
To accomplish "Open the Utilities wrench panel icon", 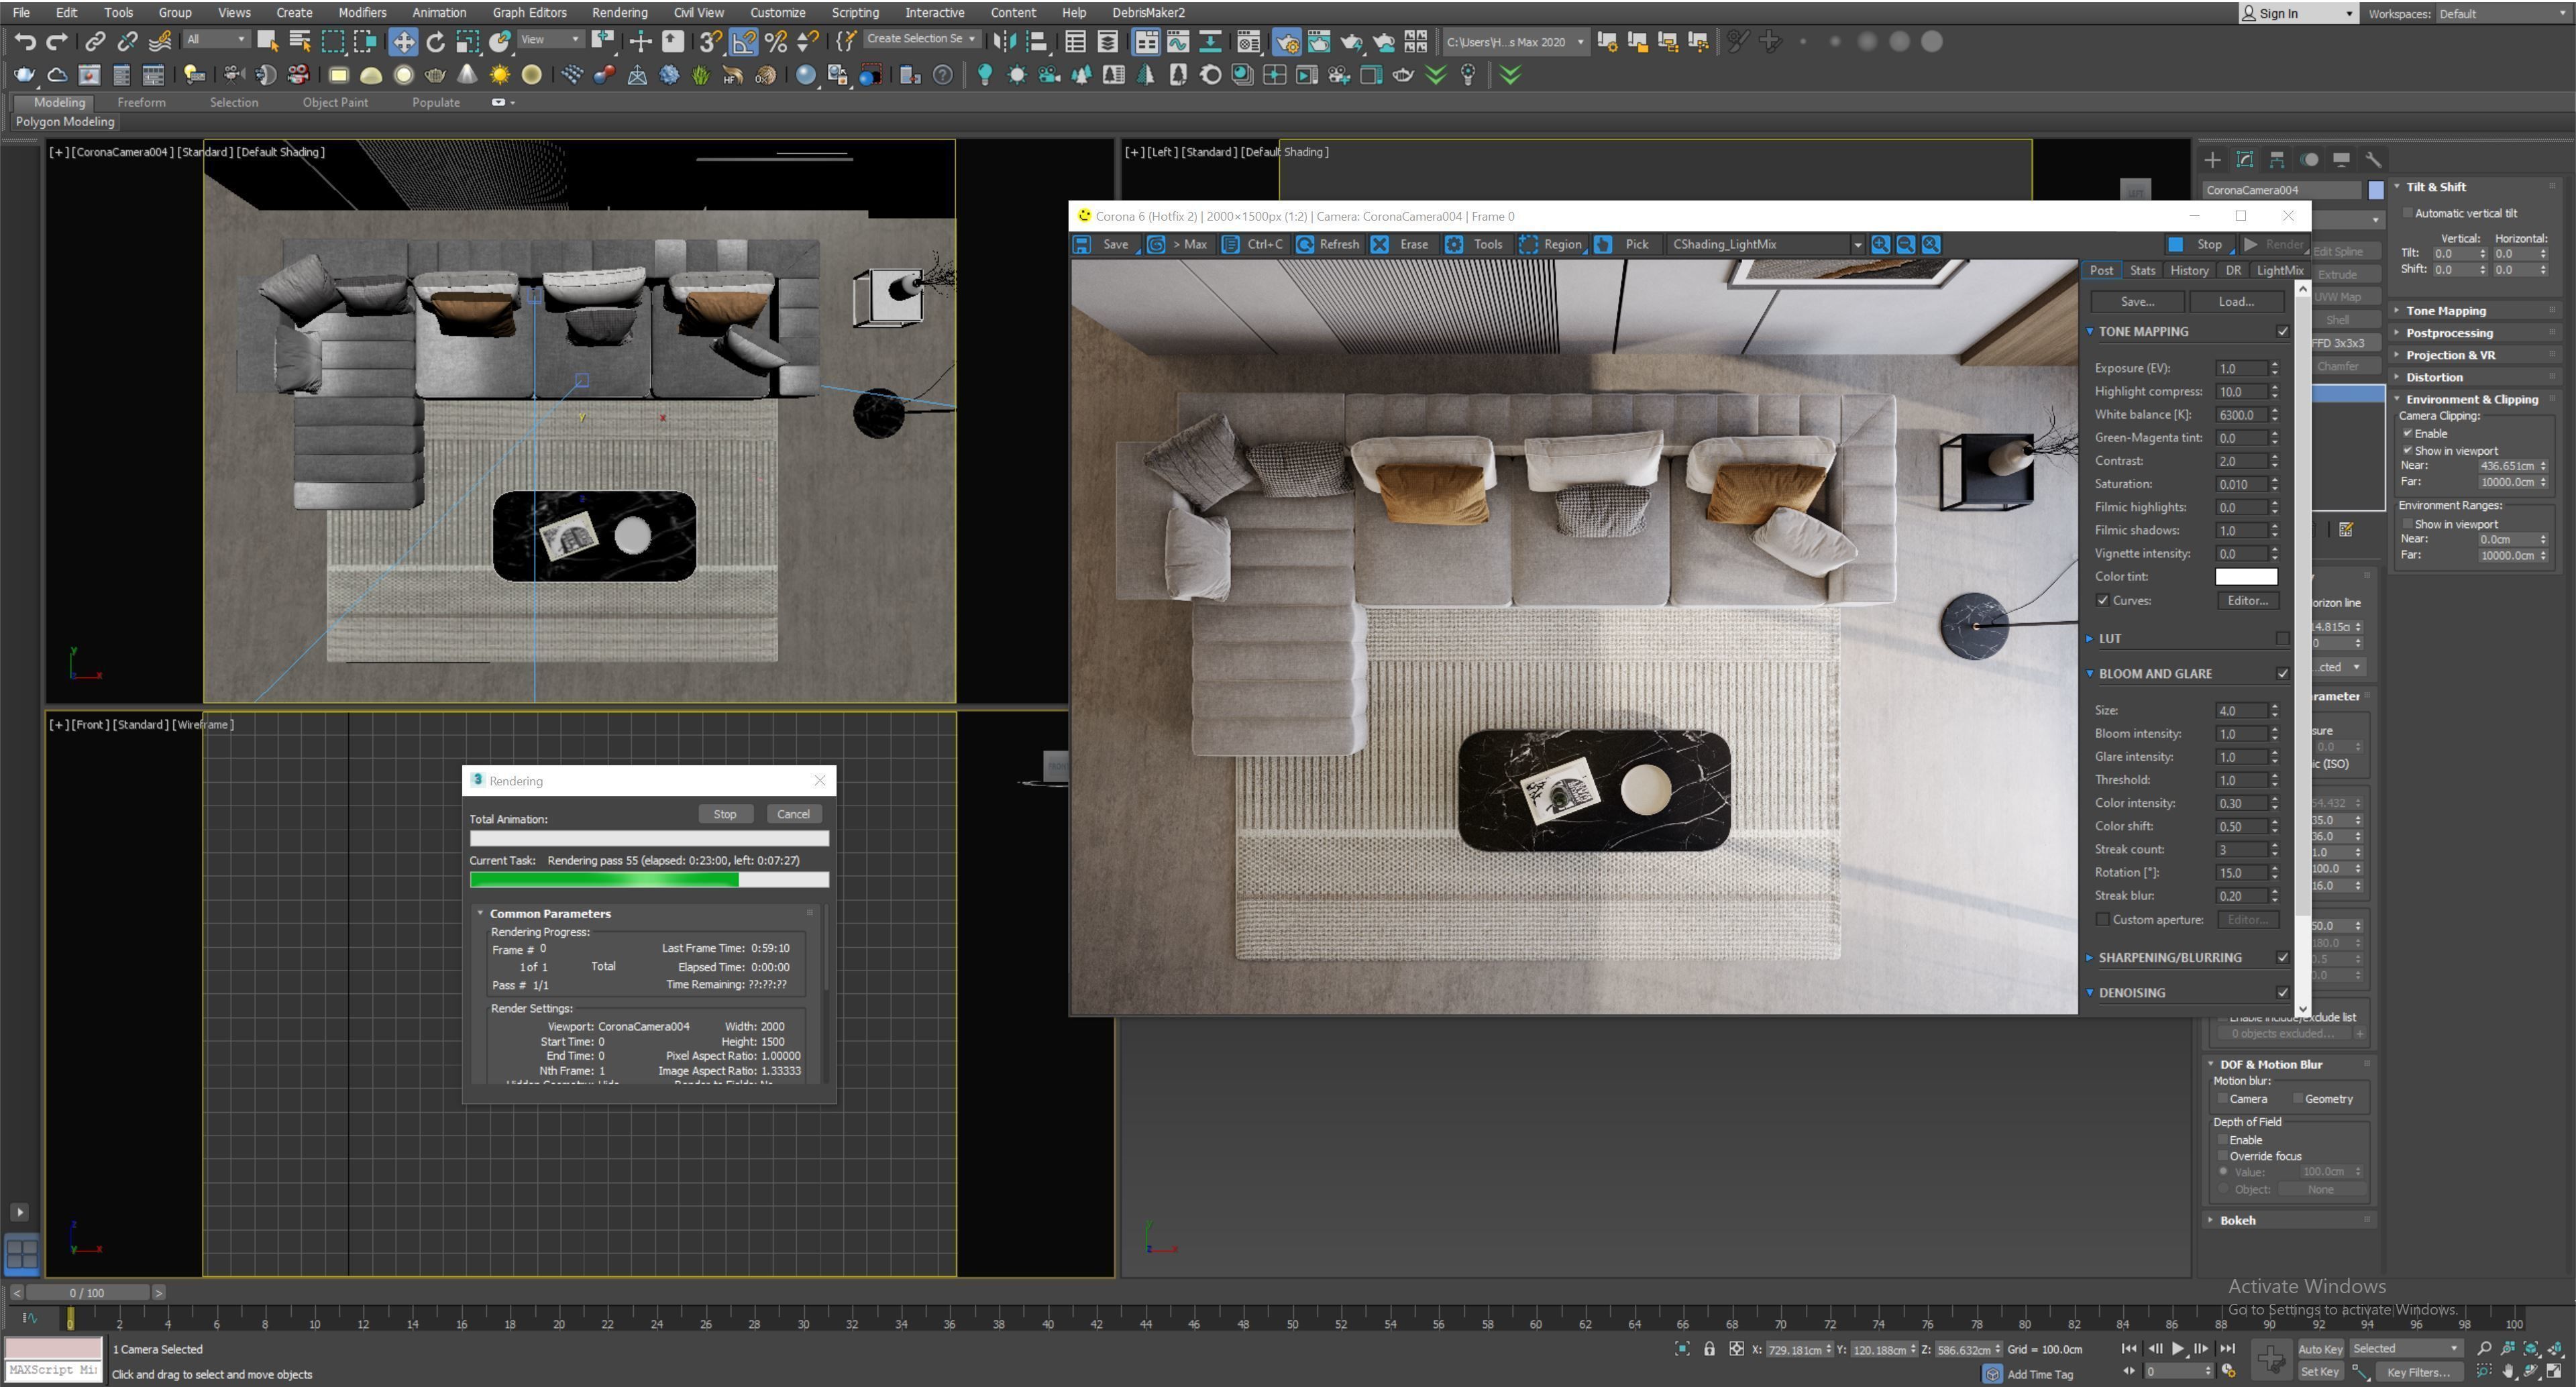I will 2373,160.
